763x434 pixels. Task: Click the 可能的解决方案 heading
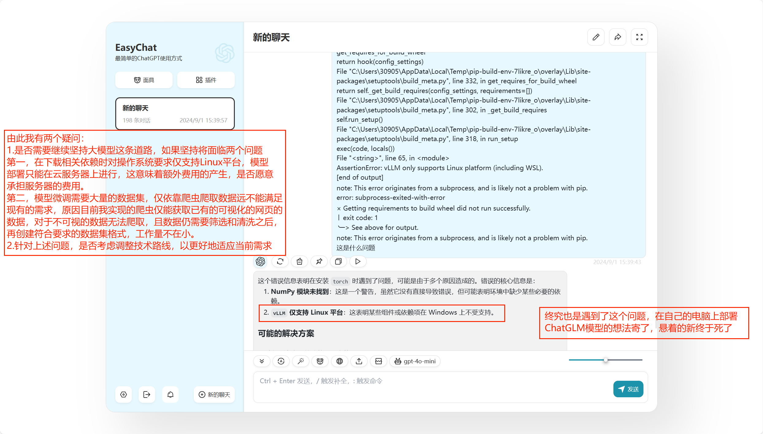point(286,333)
